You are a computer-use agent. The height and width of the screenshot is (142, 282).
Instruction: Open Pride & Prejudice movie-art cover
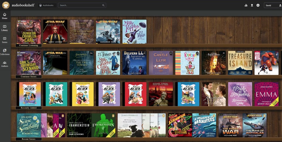click(x=214, y=94)
